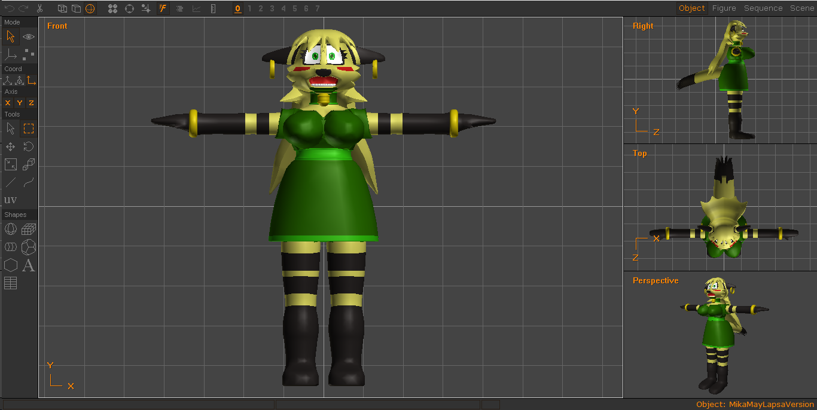Click the vertical ruler icon
Viewport: 817px width, 410px height.
214,8
